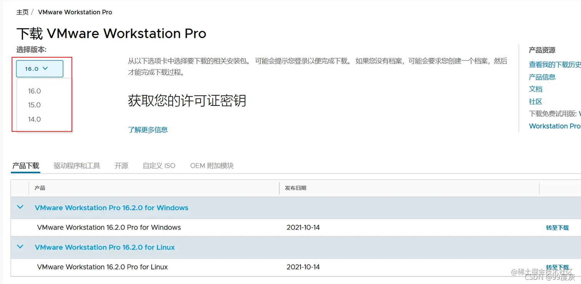Click 转至下载 for Linux row

coord(558,267)
